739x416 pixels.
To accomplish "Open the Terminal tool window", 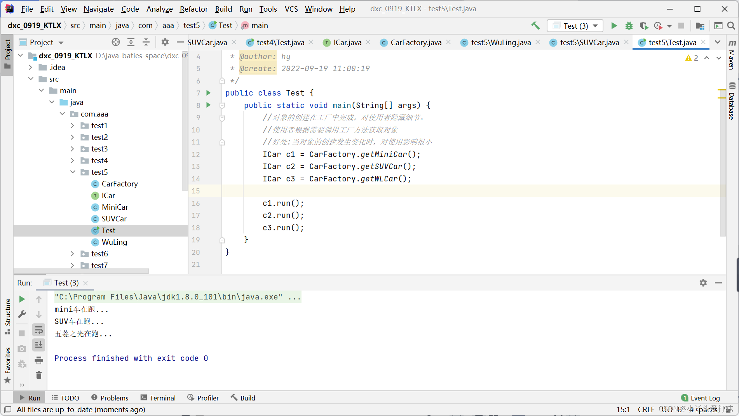I will tap(158, 398).
